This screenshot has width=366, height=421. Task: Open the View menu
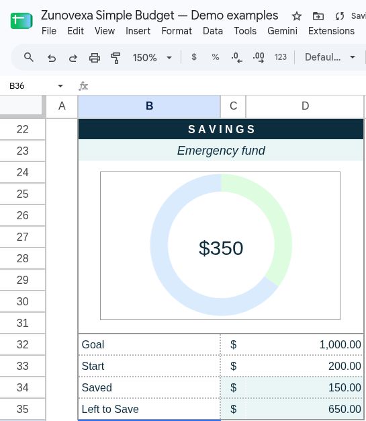pos(105,31)
